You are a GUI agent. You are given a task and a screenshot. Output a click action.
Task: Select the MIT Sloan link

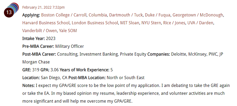point(130,23)
